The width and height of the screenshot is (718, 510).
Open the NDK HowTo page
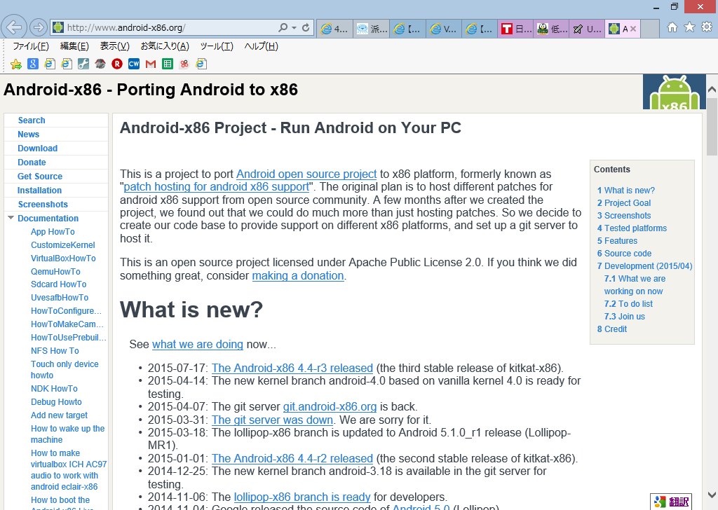[x=54, y=388]
